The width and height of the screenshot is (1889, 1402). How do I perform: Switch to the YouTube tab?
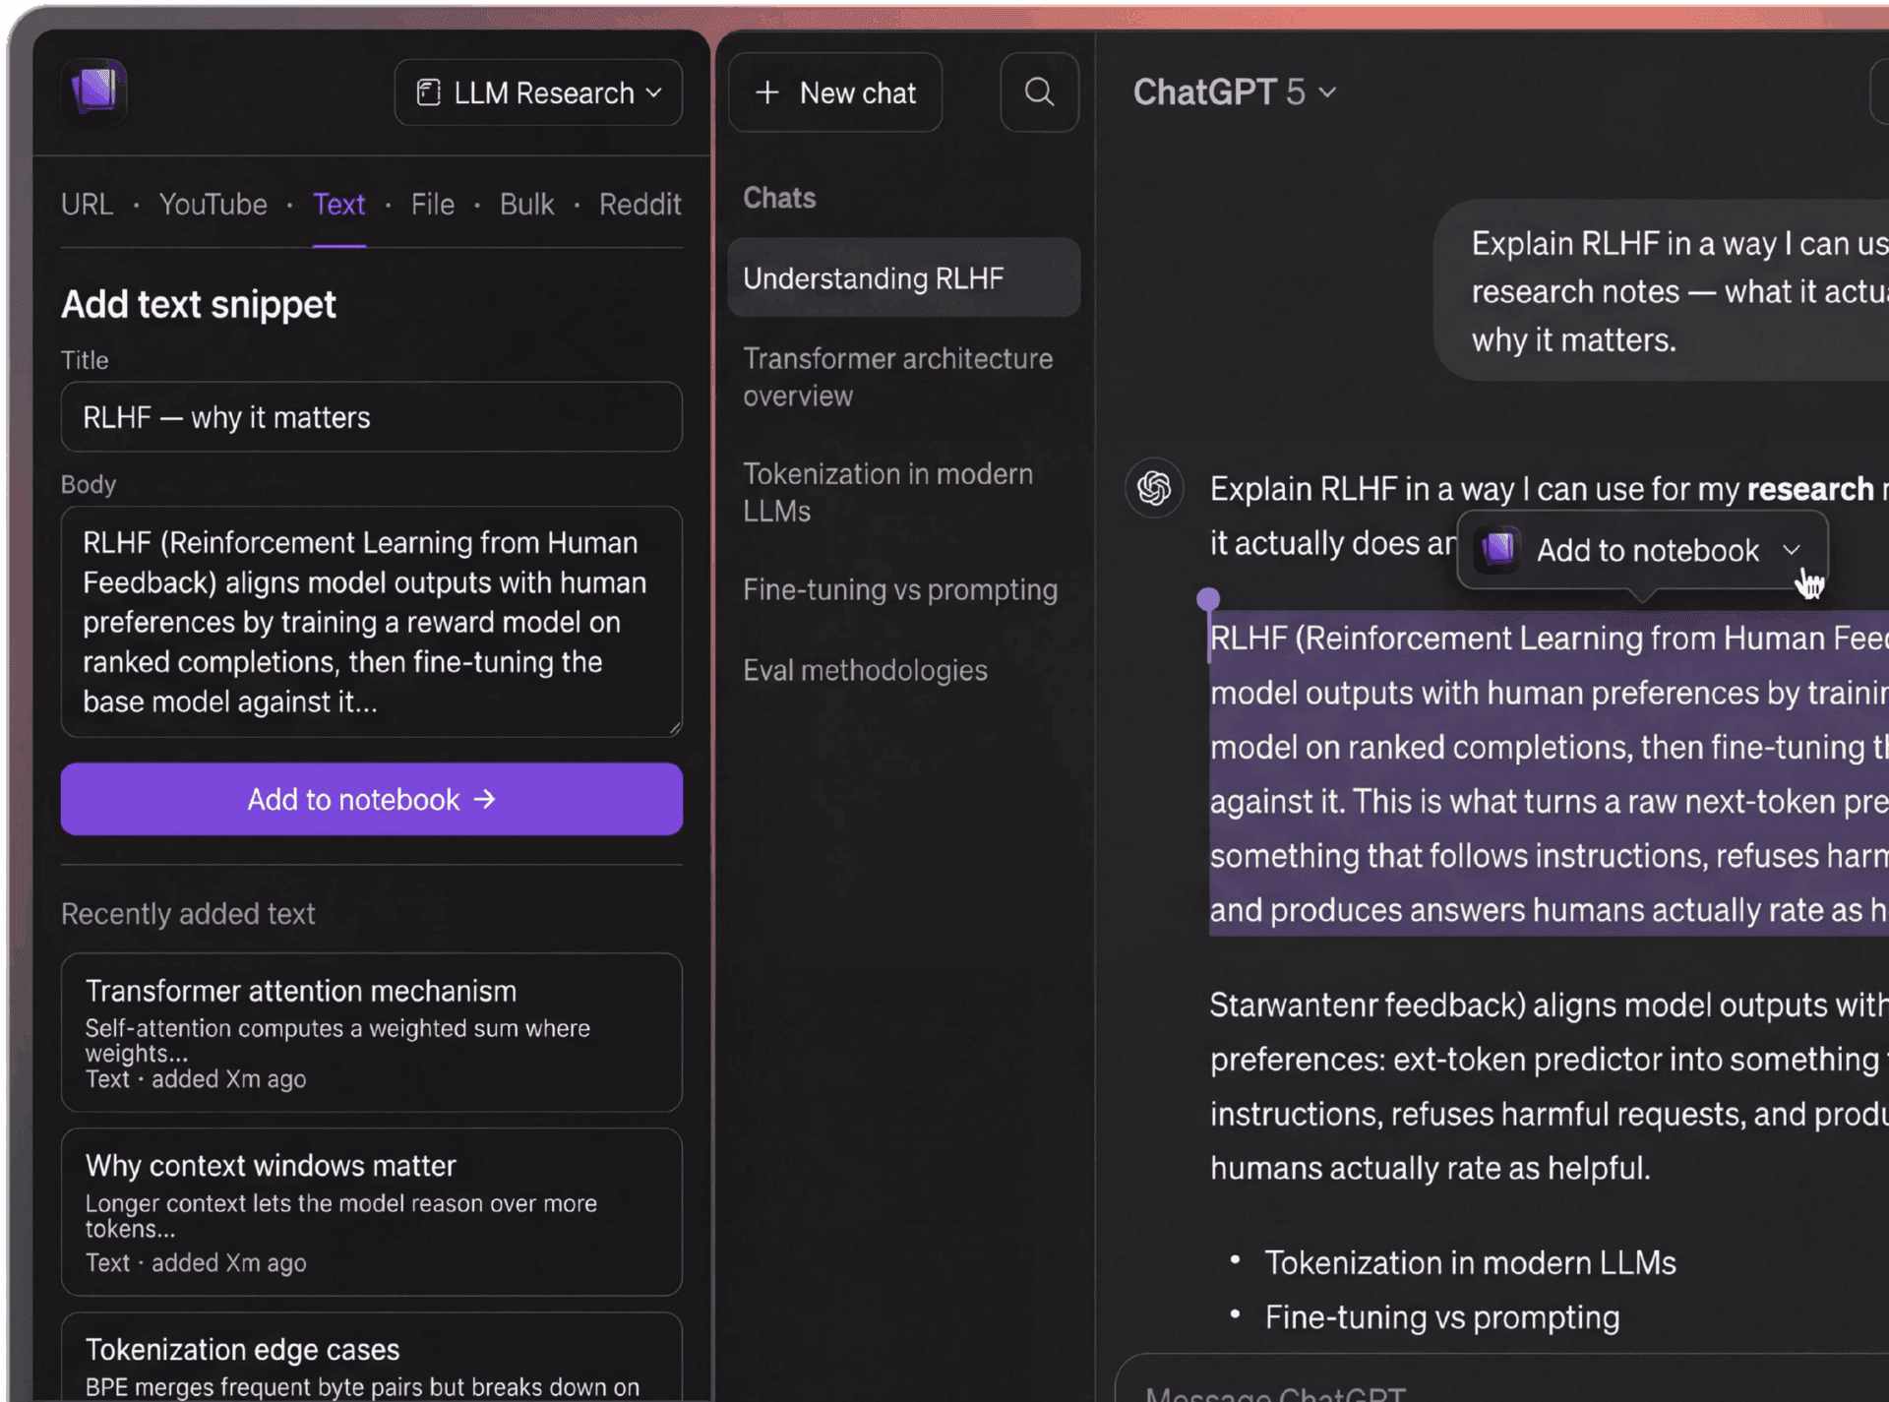(213, 205)
